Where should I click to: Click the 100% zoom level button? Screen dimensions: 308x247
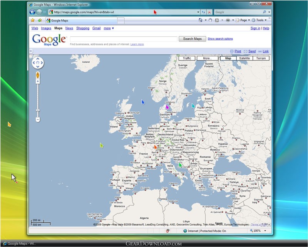[255, 231]
